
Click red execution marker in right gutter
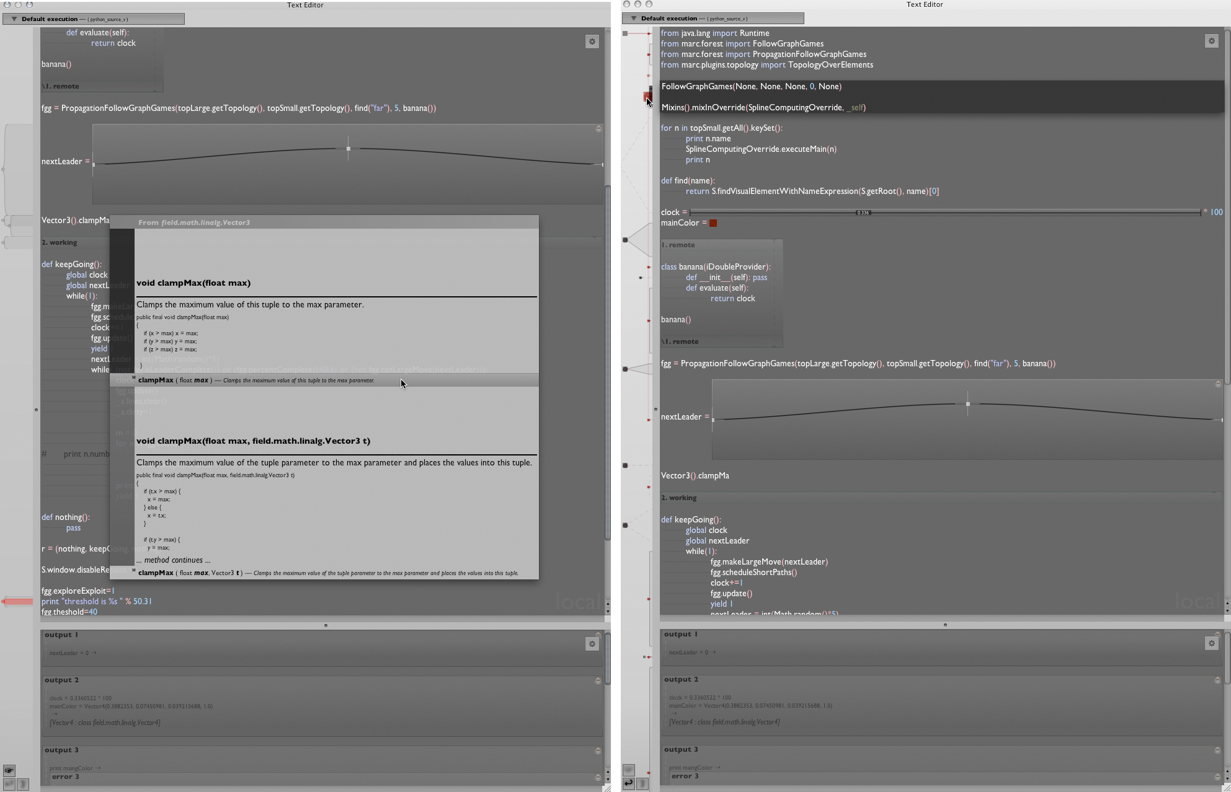(647, 97)
